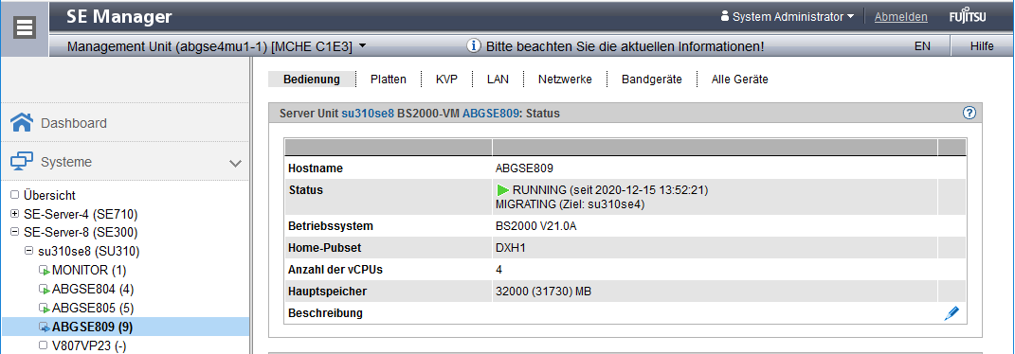The height and width of the screenshot is (354, 1015).
Task: Click the Abmelden link
Action: [x=901, y=17]
